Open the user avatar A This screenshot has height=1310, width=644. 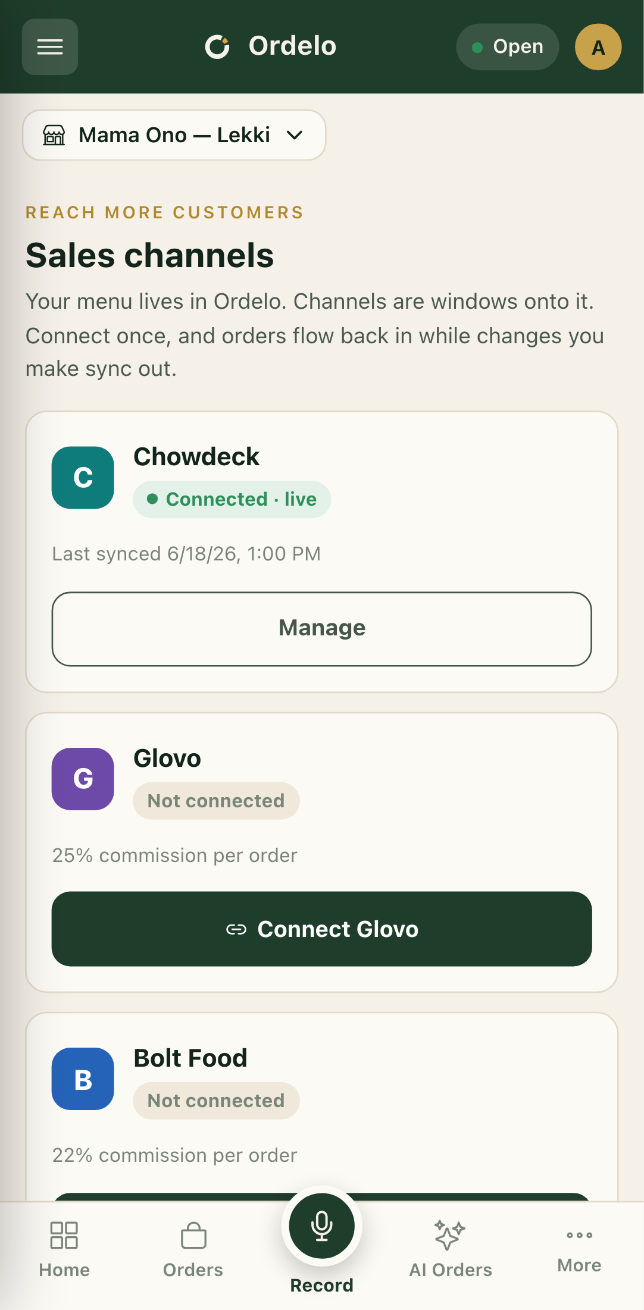coord(598,47)
